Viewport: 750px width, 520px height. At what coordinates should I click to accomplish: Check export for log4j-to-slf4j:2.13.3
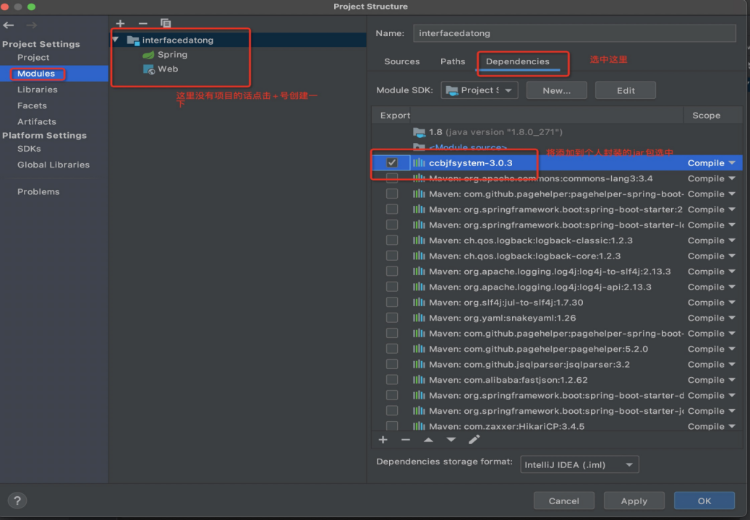click(x=392, y=272)
